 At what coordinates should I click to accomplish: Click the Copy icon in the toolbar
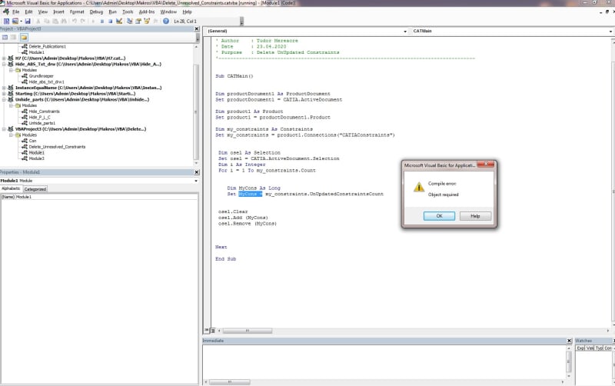click(47, 22)
